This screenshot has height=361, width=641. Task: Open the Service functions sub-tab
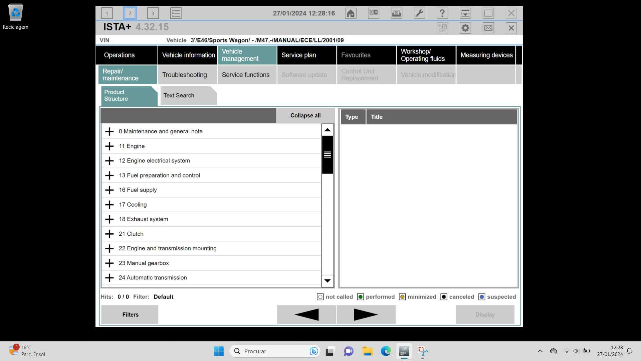click(247, 75)
